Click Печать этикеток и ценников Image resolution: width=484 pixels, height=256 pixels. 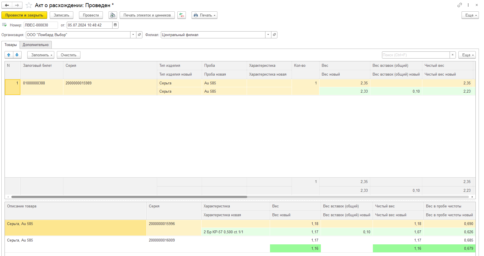(147, 15)
